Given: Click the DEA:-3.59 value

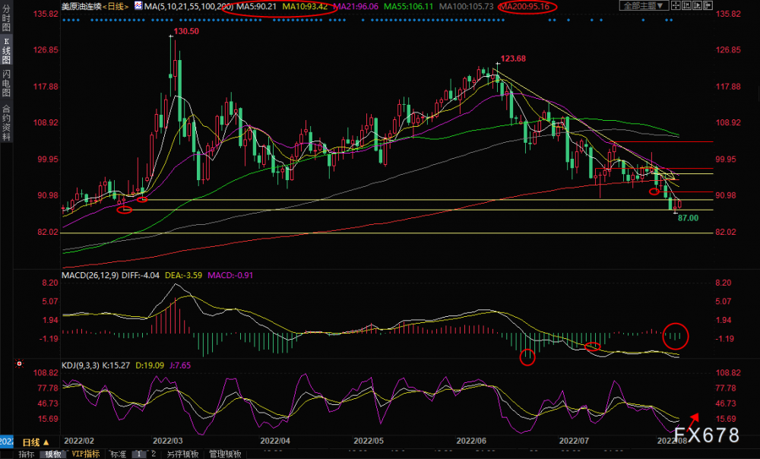Looking at the screenshot, I should (x=184, y=275).
